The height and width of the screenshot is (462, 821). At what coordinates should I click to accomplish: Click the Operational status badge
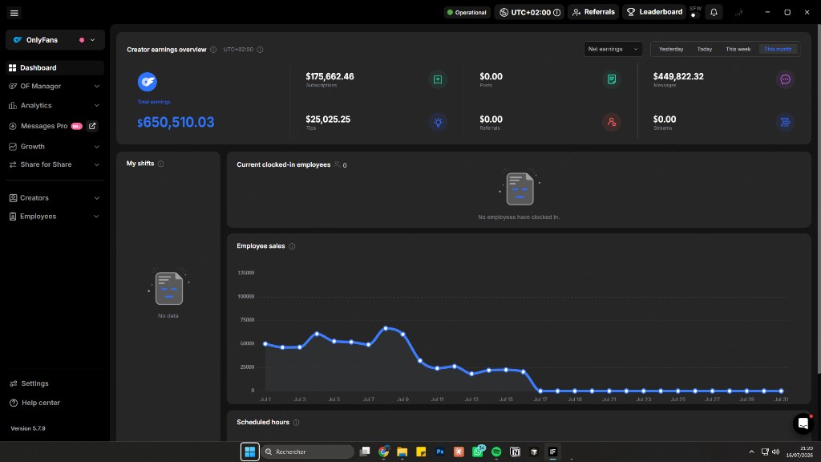pos(467,12)
